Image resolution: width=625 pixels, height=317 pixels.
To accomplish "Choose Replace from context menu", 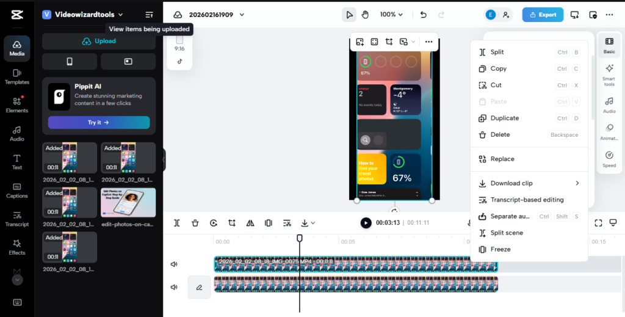I will click(x=529, y=159).
